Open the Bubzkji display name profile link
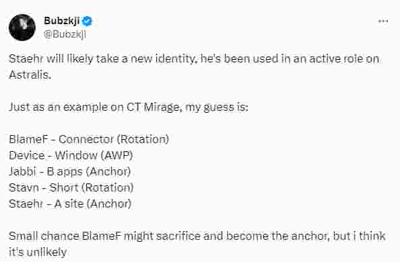This screenshot has height=262, width=400. [62, 21]
